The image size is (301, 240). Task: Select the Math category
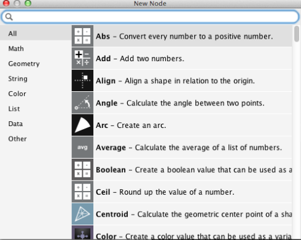coord(36,48)
